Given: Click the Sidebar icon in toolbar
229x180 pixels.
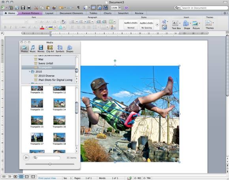Looking at the screenshot, I should point(86,7).
